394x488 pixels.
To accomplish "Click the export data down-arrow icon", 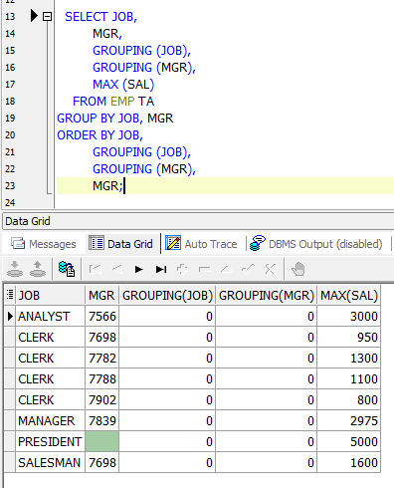I will [x=15, y=269].
